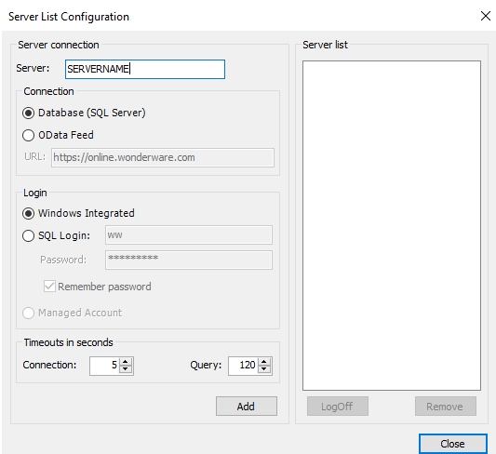Click the Connection timeout value field
Viewport: 496px width, 454px height.
104,366
